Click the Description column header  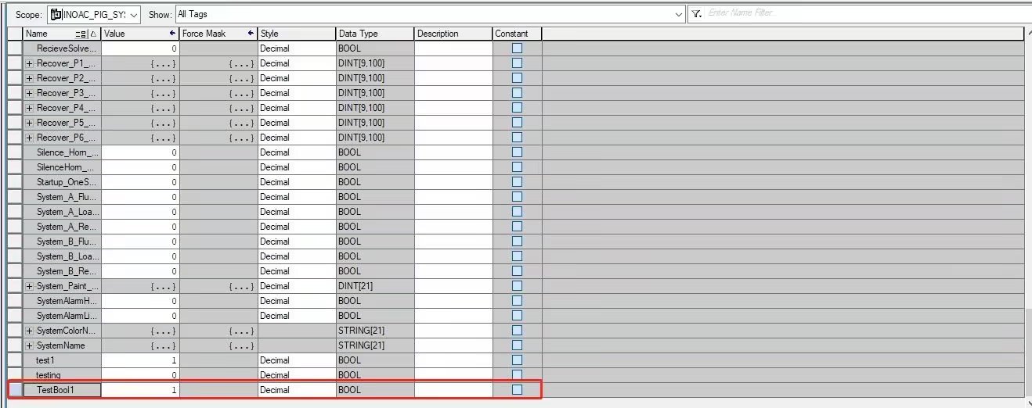point(453,34)
